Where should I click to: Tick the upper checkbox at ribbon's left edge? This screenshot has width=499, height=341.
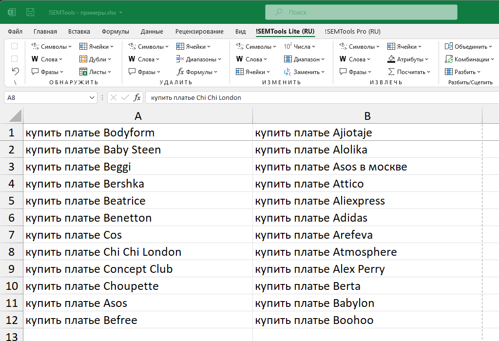[x=14, y=46]
